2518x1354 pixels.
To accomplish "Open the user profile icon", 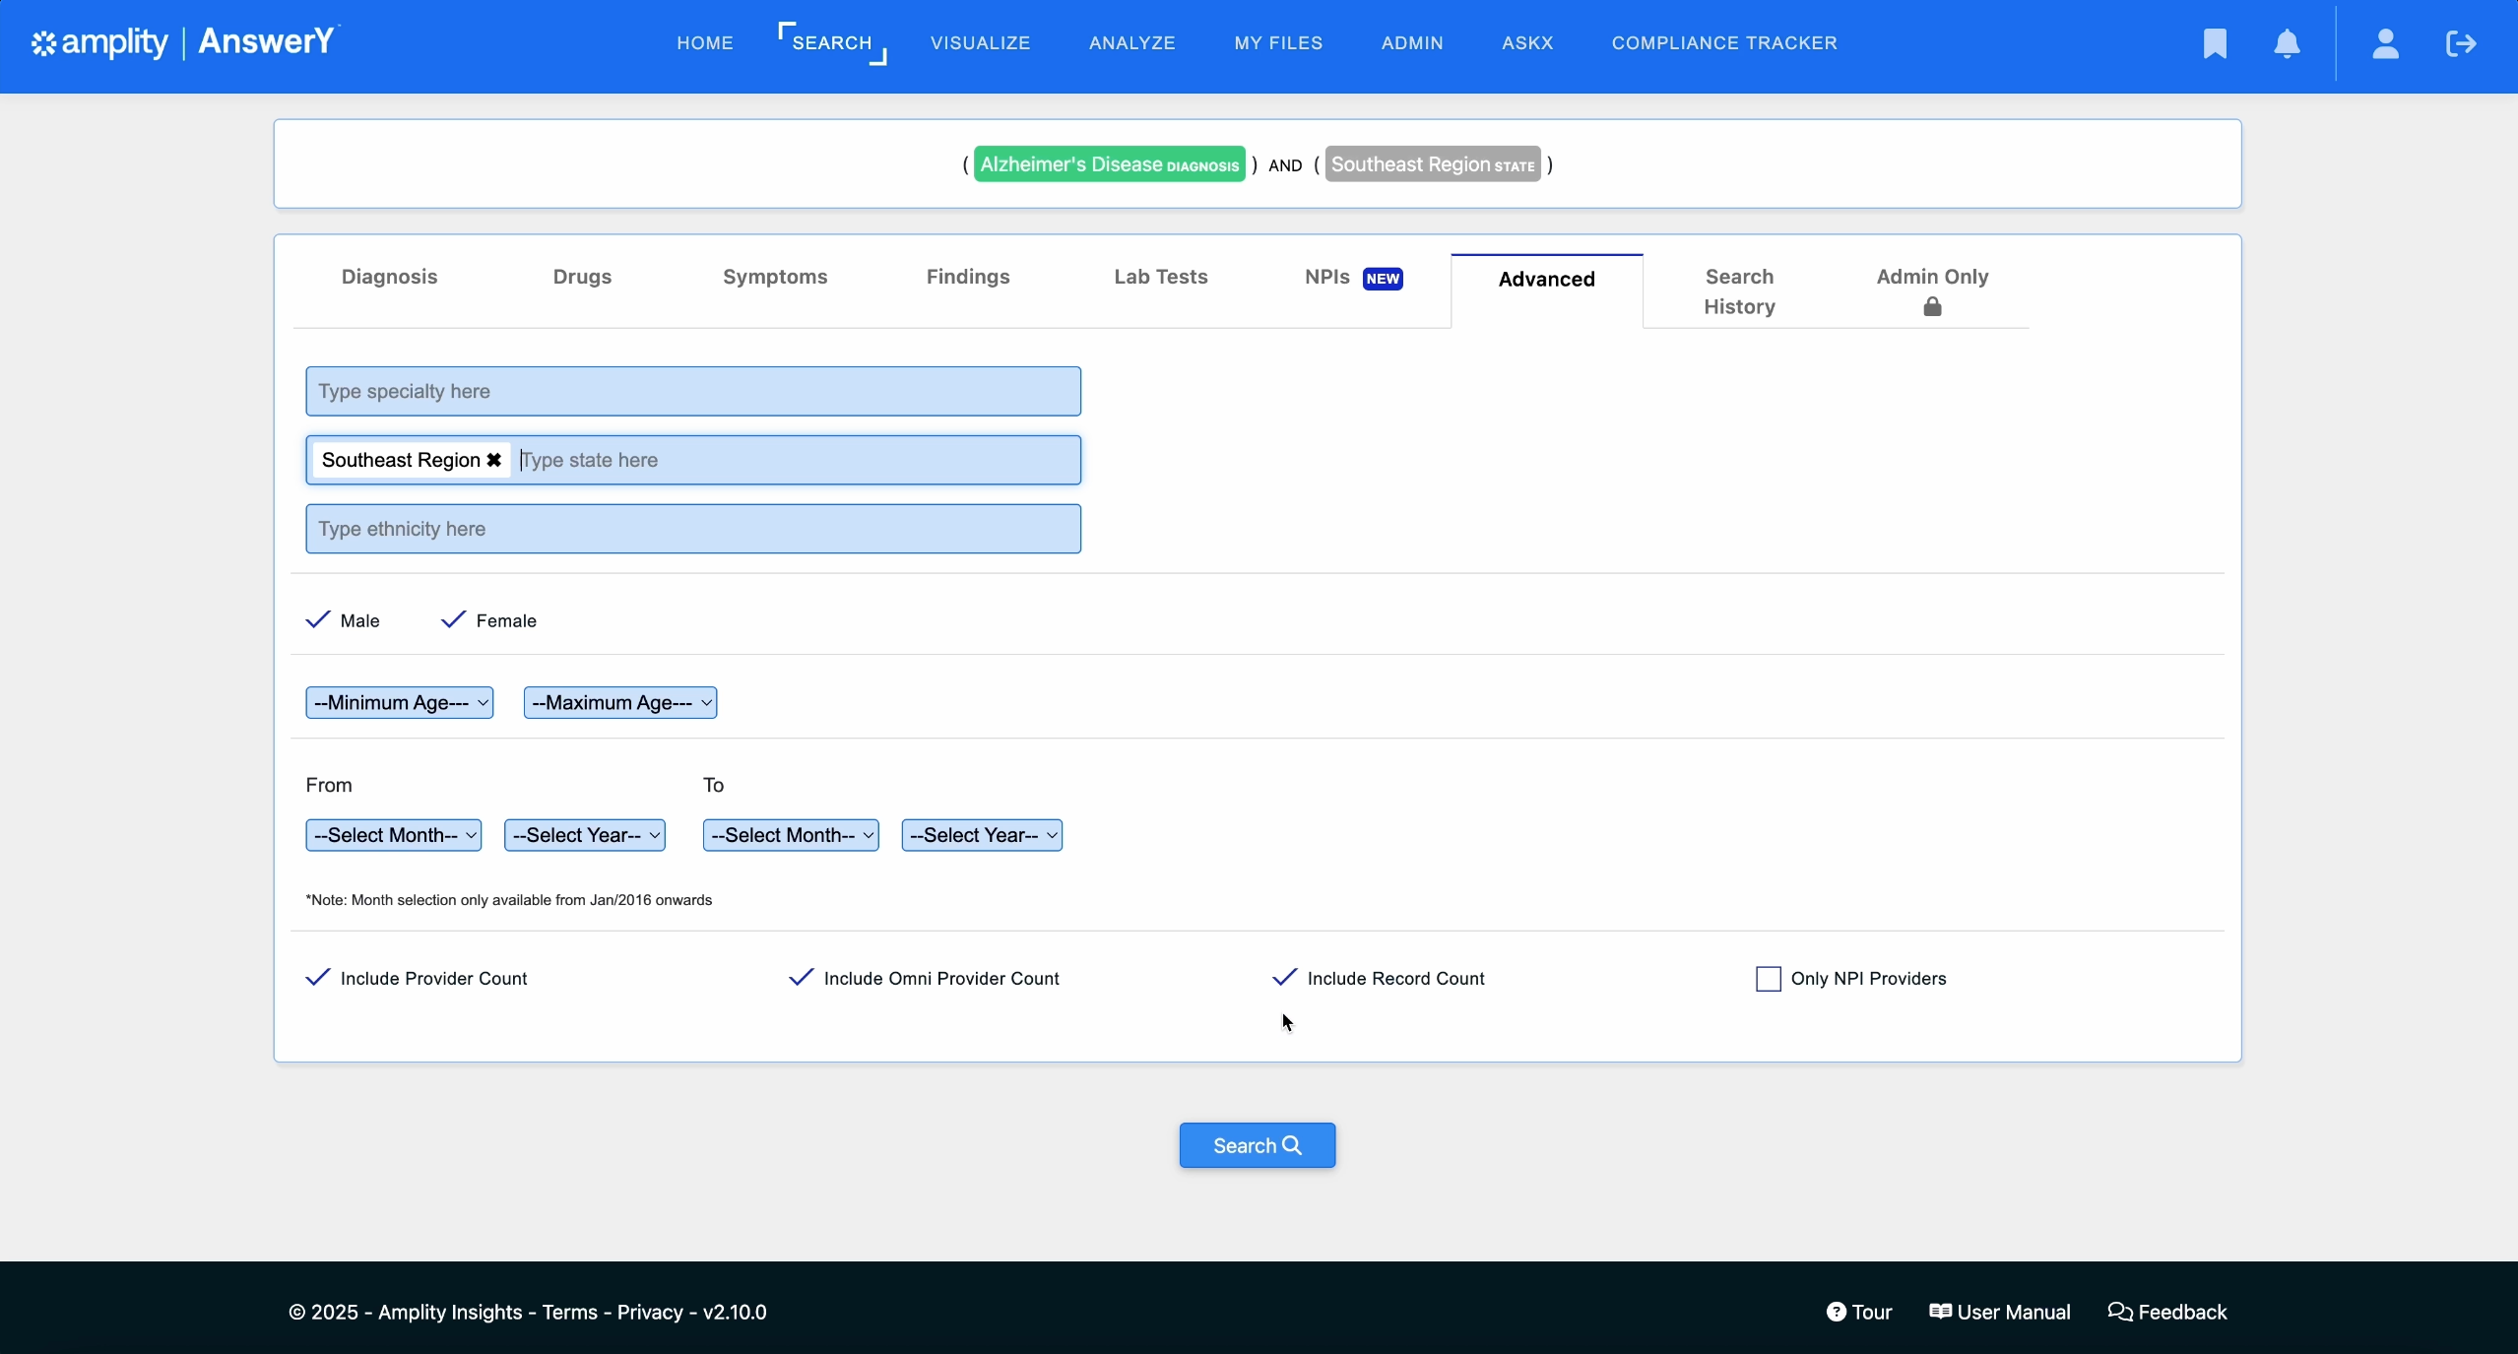I will 2385,43.
